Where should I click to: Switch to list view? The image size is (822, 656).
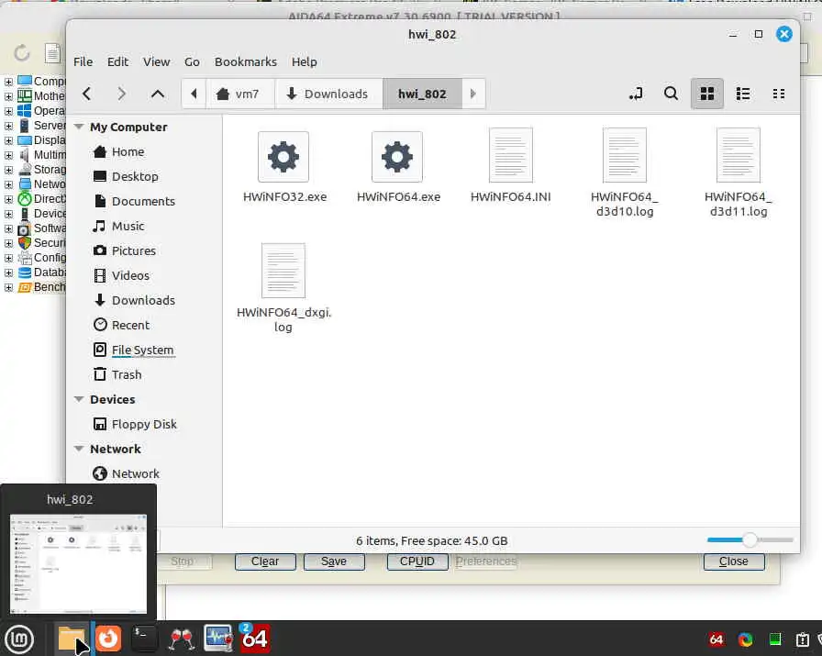(x=743, y=94)
